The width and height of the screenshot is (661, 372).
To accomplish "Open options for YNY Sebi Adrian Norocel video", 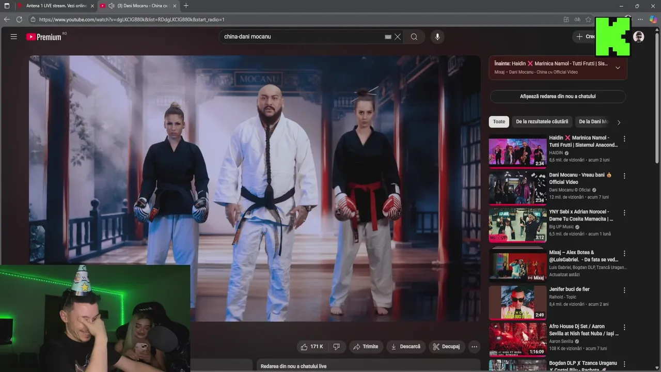I will tap(624, 213).
